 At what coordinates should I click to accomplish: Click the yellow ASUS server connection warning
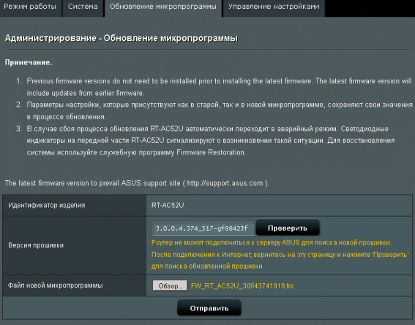(280, 254)
